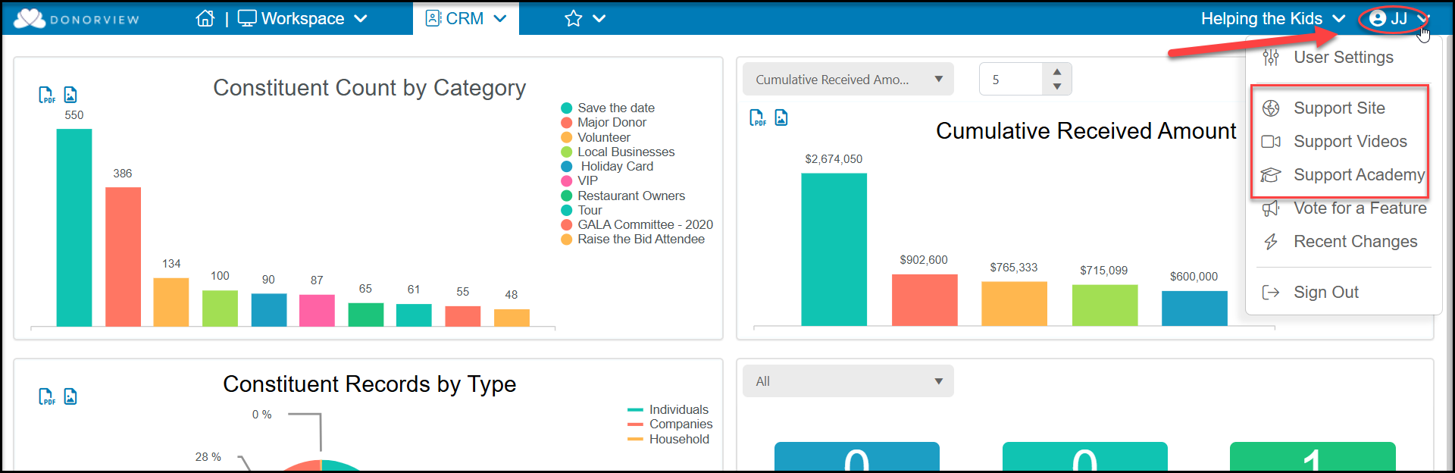Increase the count with the up arrow
Viewport: 1455px width, 473px height.
click(x=1057, y=72)
